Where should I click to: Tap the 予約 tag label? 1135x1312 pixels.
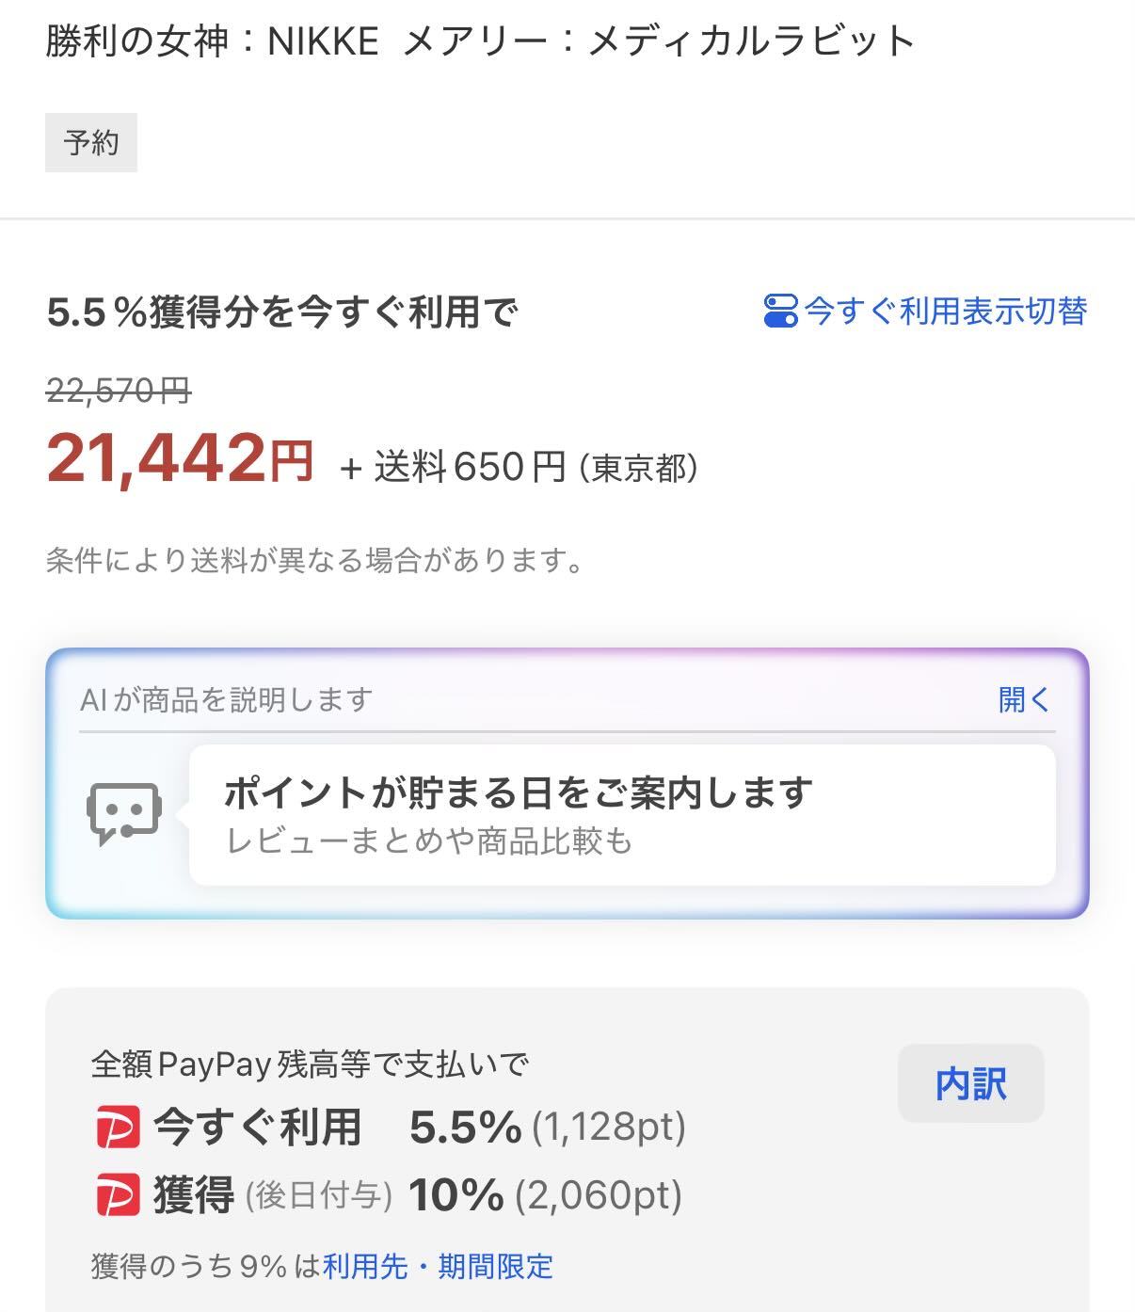(91, 143)
